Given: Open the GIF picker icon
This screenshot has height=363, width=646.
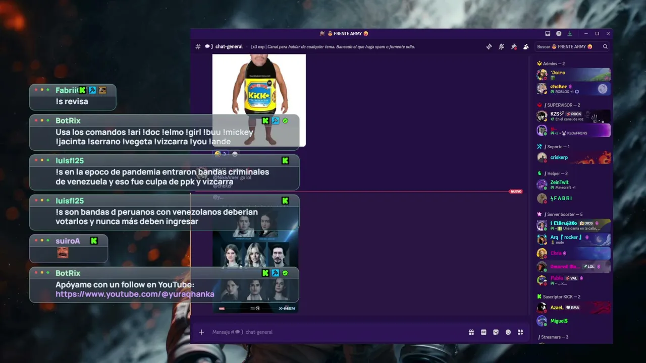Looking at the screenshot, I should (x=483, y=332).
